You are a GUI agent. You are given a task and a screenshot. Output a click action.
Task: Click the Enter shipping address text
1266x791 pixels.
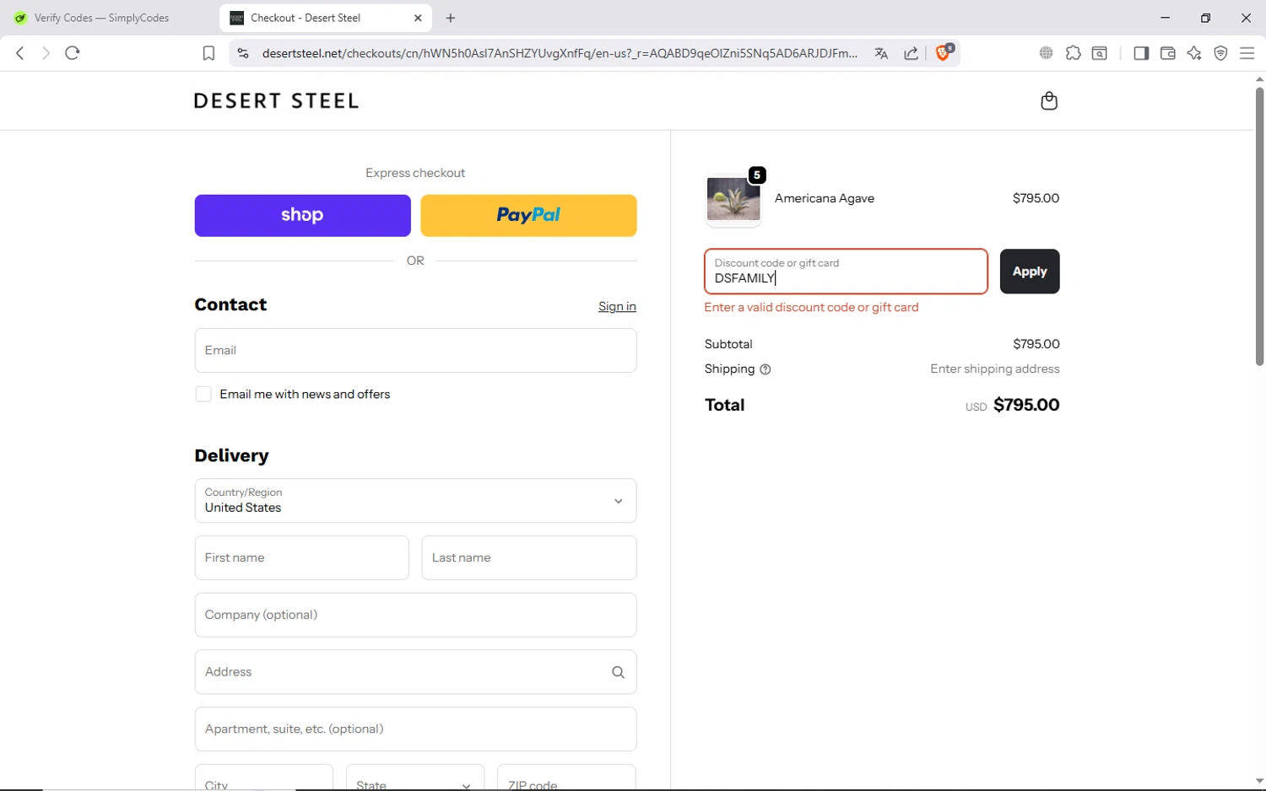pyautogui.click(x=995, y=369)
